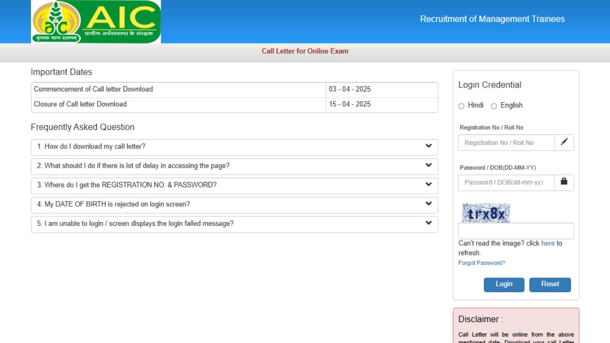This screenshot has width=610, height=343.
Task: Open the Forgot Password link
Action: 482,262
